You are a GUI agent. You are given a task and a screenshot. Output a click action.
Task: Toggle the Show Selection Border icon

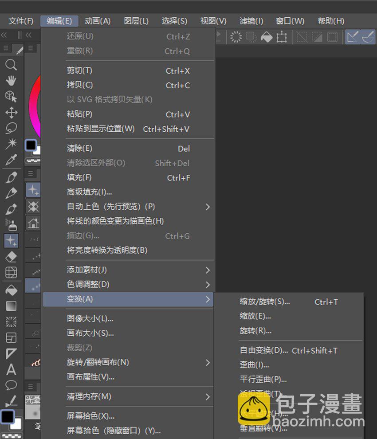coord(332,37)
